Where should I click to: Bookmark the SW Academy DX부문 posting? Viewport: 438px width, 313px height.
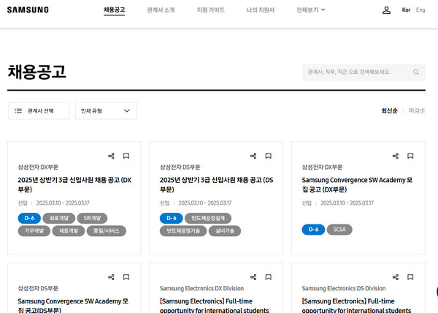click(x=410, y=156)
